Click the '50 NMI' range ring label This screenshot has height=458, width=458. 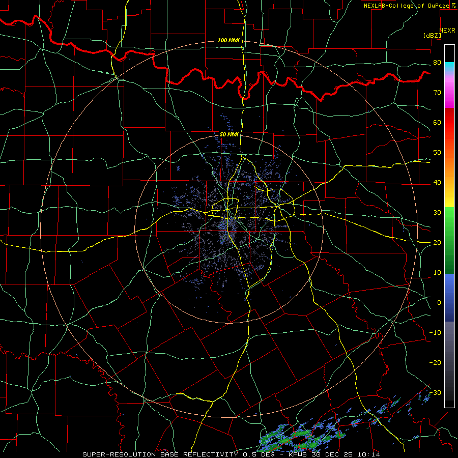pos(229,134)
